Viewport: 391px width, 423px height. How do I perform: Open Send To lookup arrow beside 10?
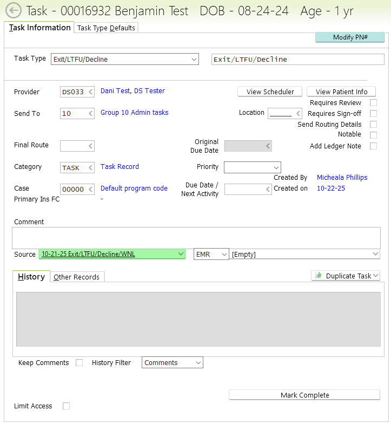point(90,114)
